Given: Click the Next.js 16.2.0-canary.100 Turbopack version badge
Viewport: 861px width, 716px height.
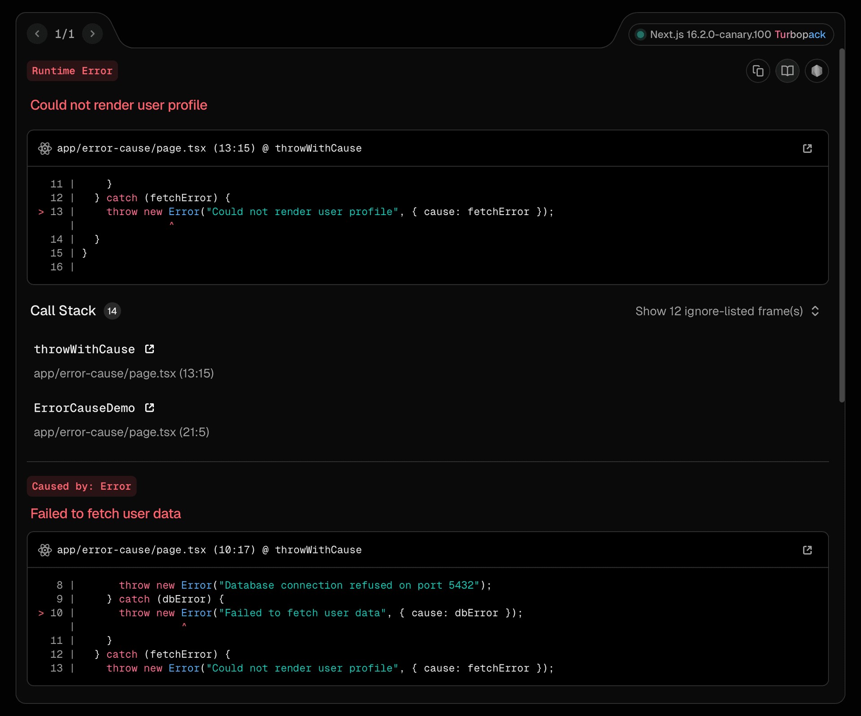Looking at the screenshot, I should point(731,35).
